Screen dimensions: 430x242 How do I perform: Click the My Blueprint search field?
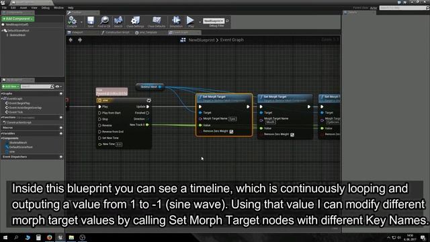tap(36, 87)
